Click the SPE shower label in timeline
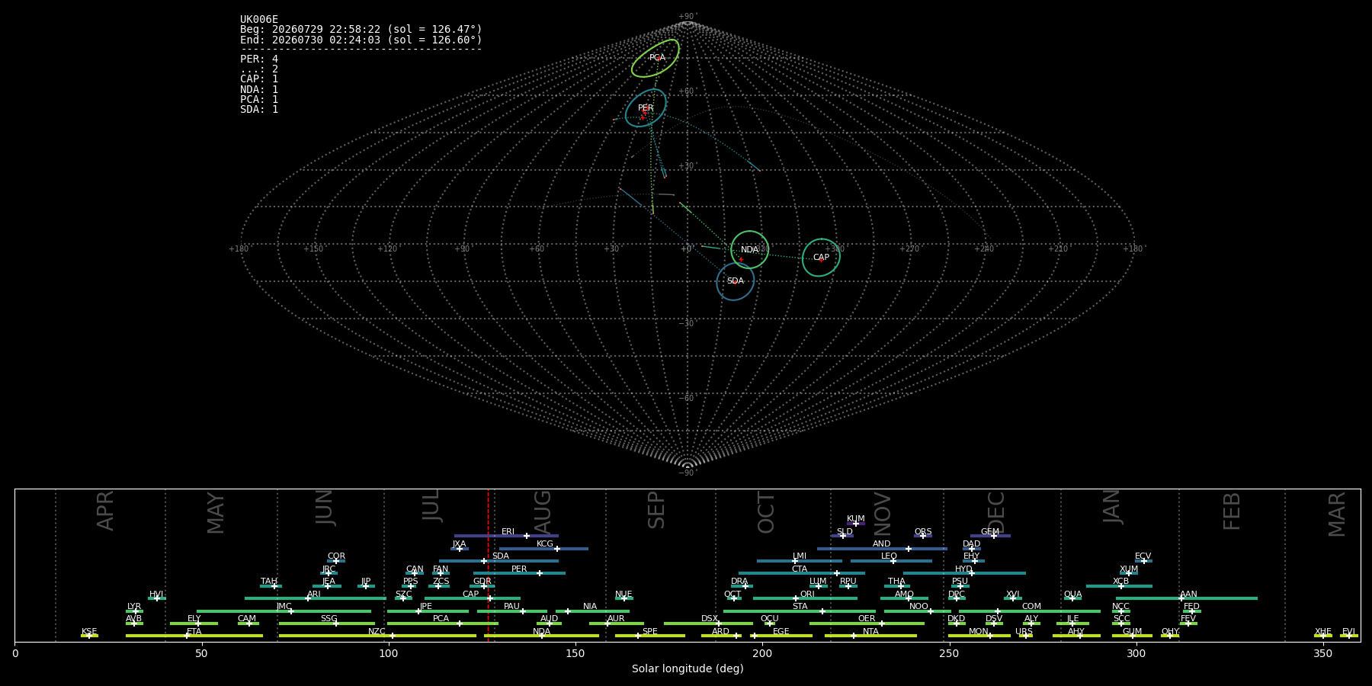 [x=649, y=632]
